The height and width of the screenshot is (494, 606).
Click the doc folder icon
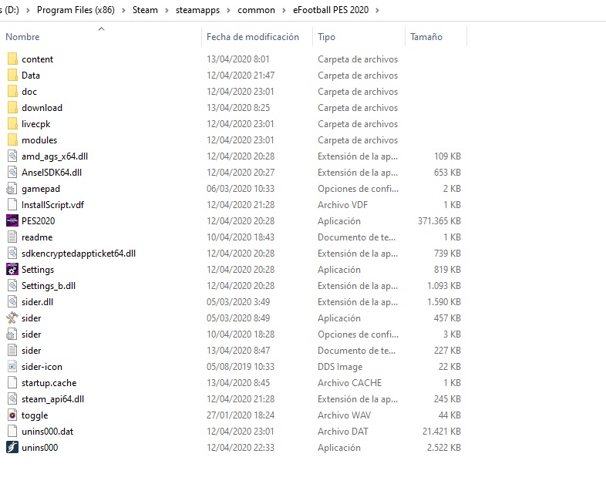12,92
